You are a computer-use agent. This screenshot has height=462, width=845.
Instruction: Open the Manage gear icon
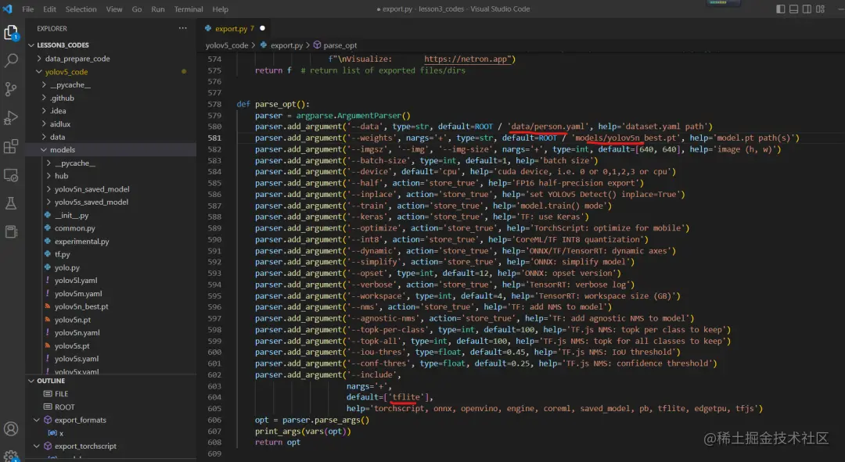(x=11, y=456)
